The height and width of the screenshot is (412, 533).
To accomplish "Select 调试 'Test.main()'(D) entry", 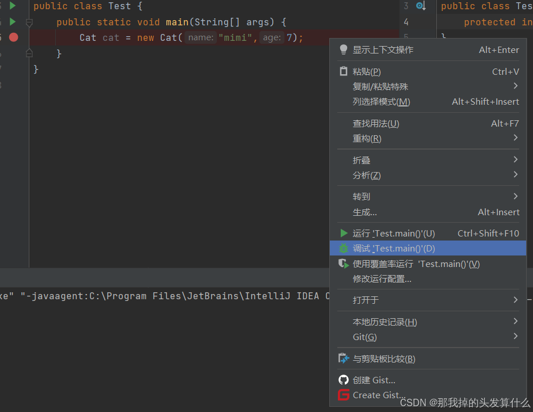I will (428, 249).
